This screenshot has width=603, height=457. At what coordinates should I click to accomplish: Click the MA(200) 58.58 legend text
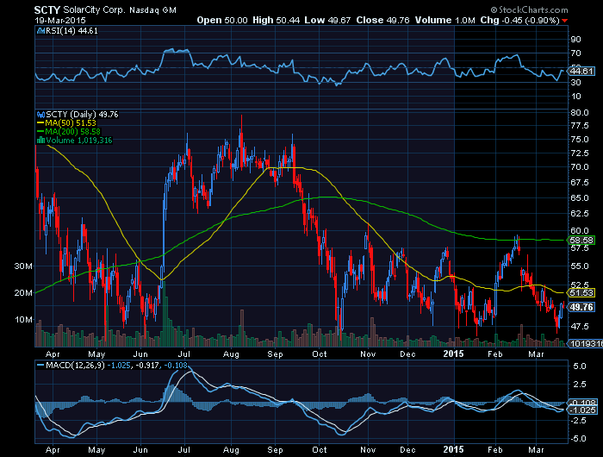click(72, 132)
